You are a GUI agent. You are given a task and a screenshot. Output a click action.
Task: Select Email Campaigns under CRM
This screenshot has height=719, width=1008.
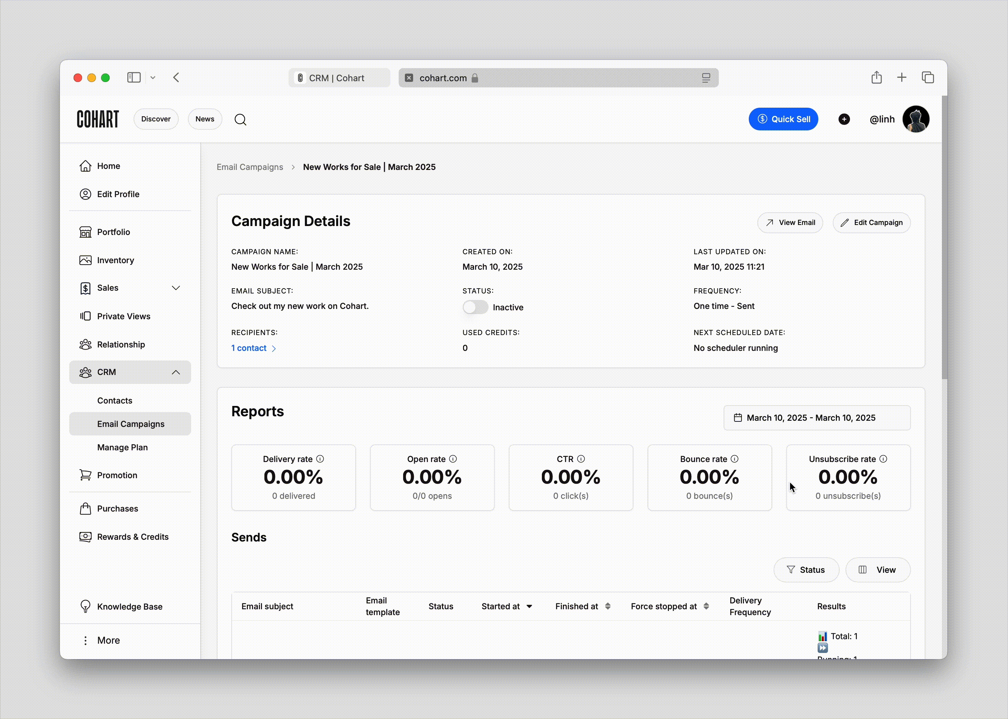click(x=130, y=424)
